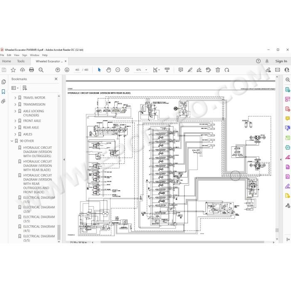Open Attachments paperclip panel
Image resolution: width=291 pixels, height=291 pixels.
(3, 101)
